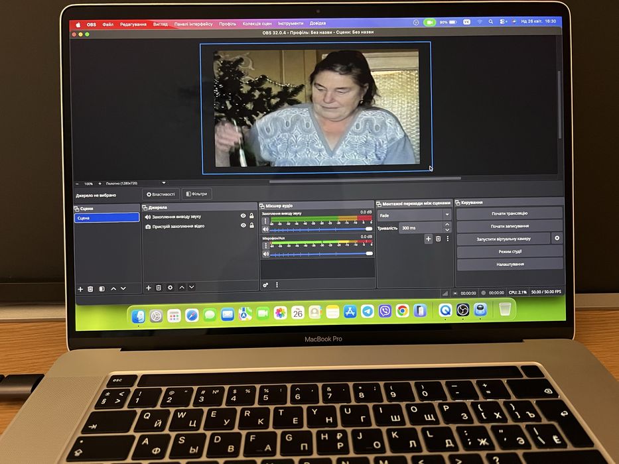Select the Сцена item in scenes list
This screenshot has height=464, width=619.
tap(107, 218)
